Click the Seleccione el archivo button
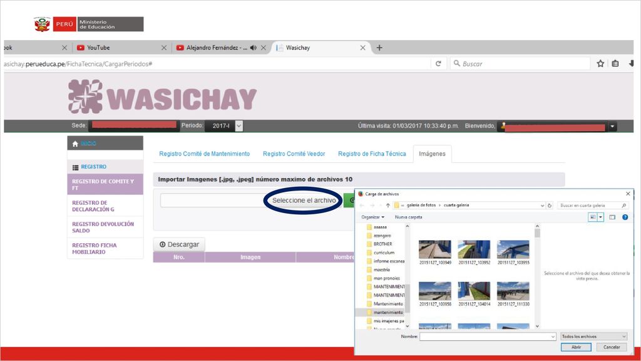Viewport: 641px width, 361px height. (304, 200)
